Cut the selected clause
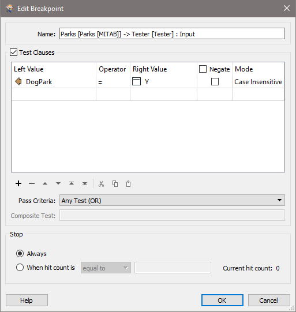296x312 pixels. click(102, 183)
